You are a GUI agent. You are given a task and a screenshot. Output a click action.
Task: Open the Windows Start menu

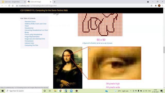pos(3,91)
